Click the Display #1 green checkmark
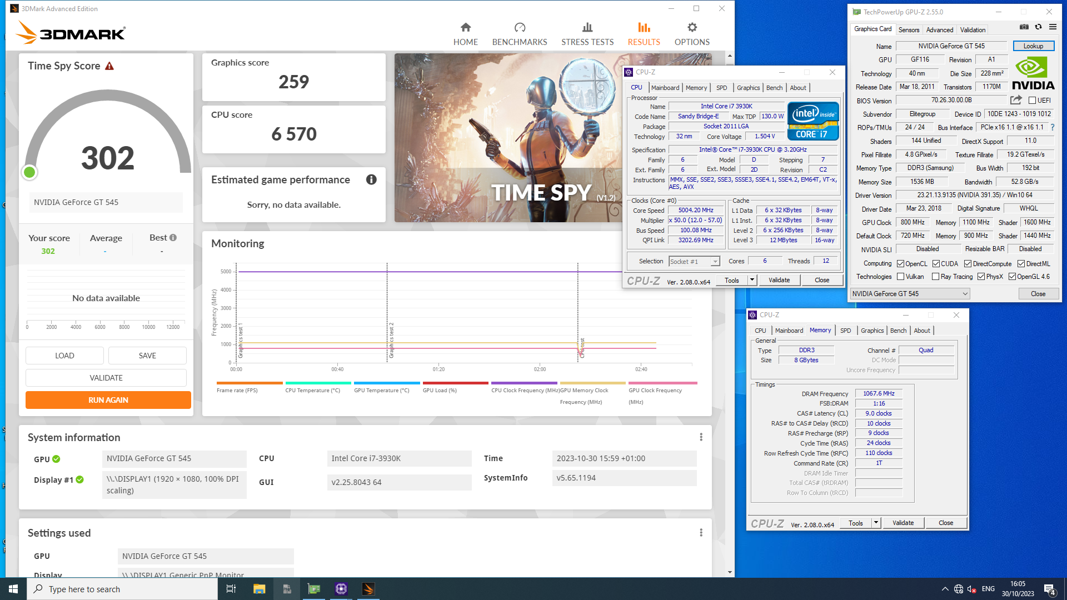 tap(80, 479)
